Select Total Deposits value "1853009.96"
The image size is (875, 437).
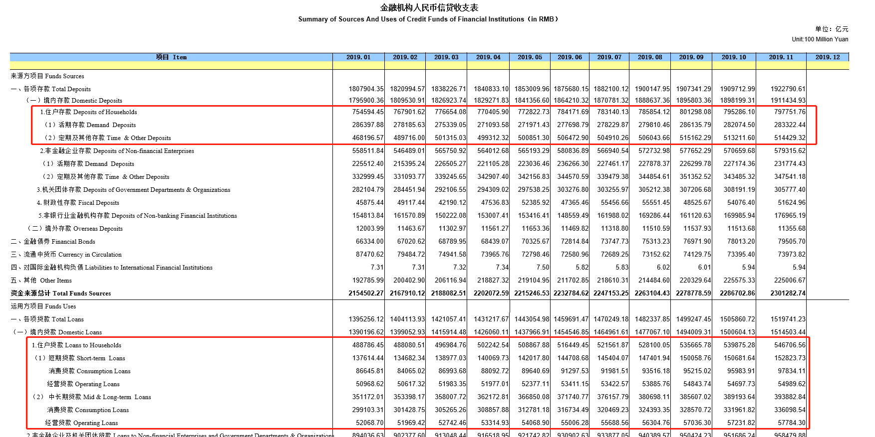tap(532, 89)
